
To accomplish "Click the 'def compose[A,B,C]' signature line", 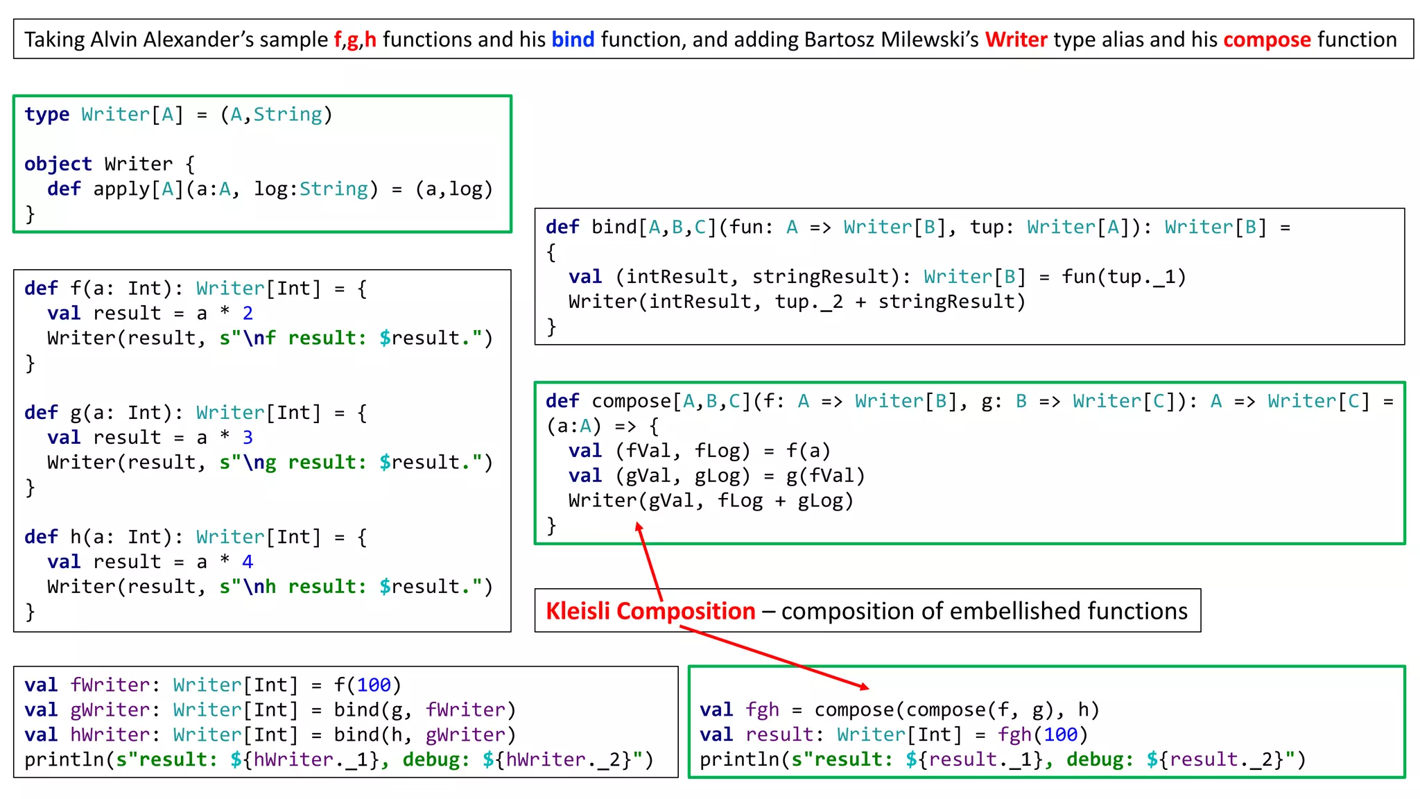I will point(969,402).
